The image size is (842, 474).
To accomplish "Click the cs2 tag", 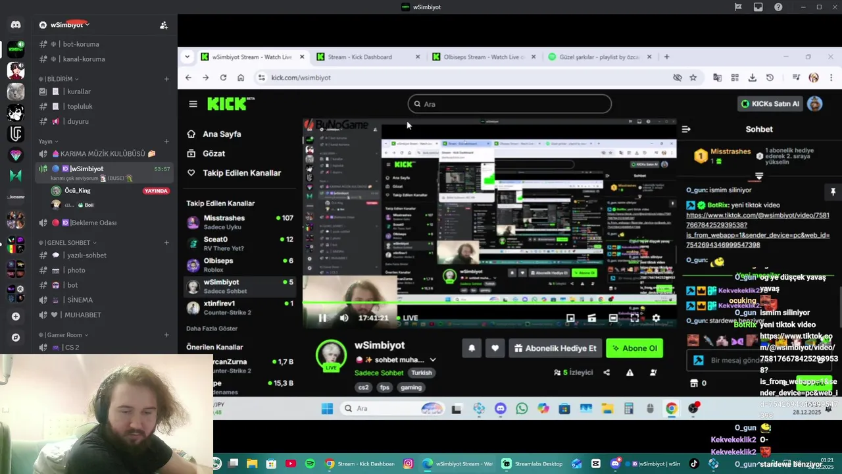I will click(x=363, y=387).
